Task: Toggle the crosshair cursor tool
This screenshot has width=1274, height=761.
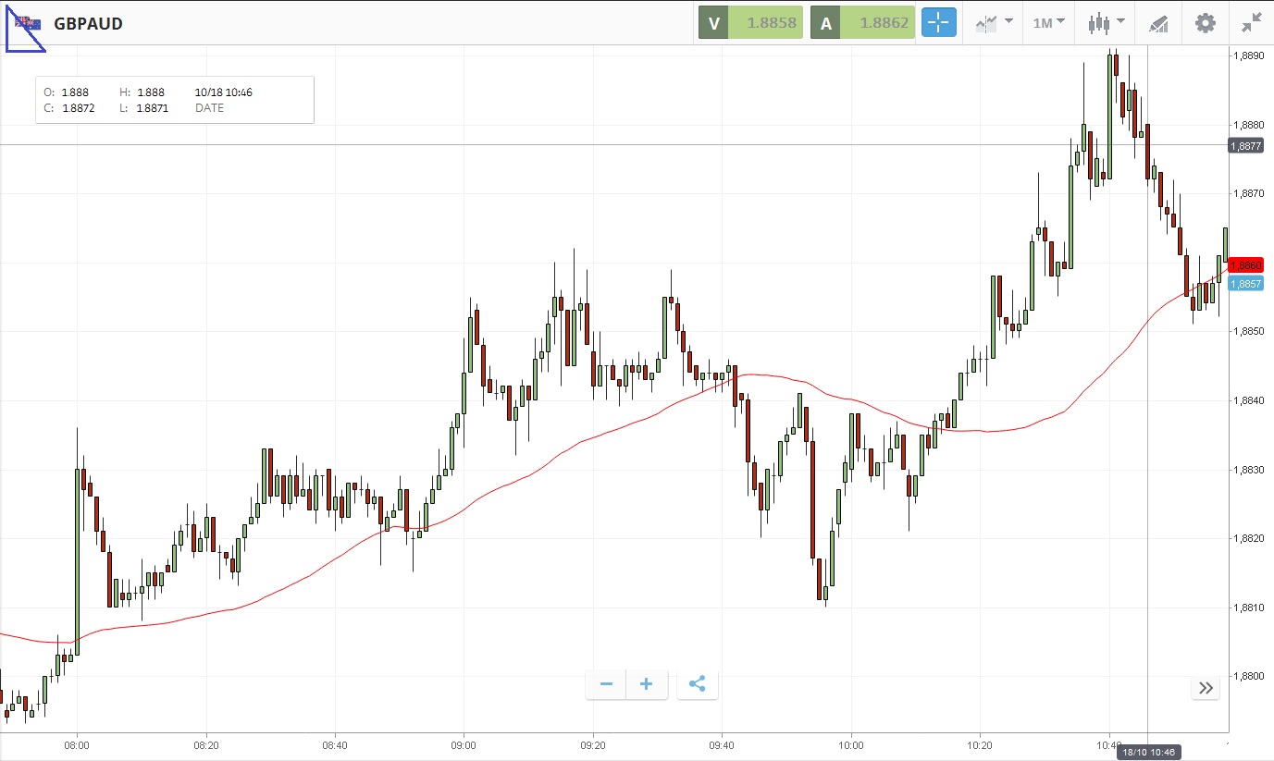Action: 938,23
